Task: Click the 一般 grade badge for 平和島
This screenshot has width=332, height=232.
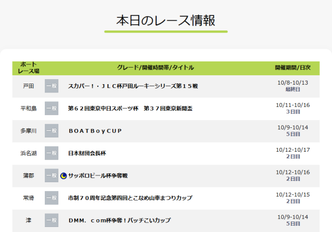Action: [51, 109]
